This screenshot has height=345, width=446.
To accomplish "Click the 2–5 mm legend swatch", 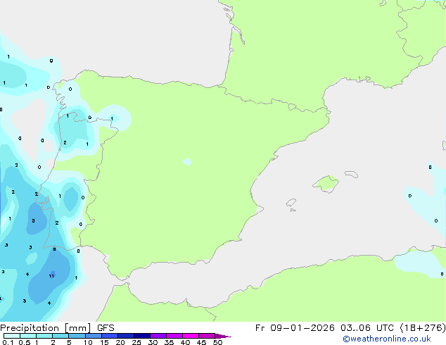I will [x=60, y=336].
